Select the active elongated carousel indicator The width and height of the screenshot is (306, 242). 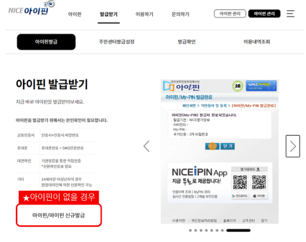(239, 230)
